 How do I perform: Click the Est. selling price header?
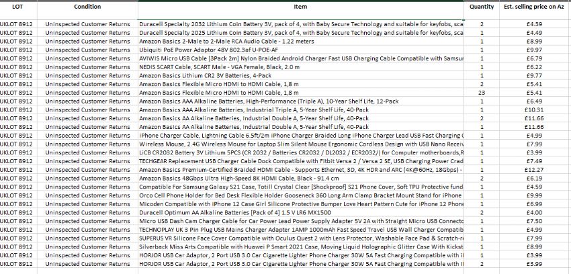(534, 6)
